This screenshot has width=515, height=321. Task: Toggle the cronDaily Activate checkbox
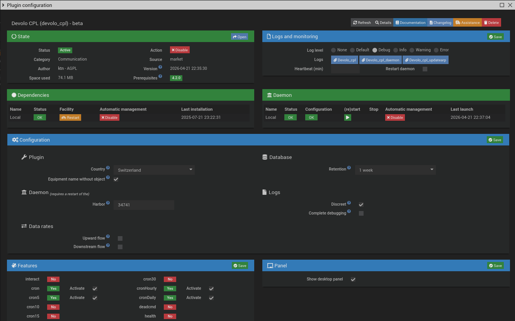coord(211,298)
